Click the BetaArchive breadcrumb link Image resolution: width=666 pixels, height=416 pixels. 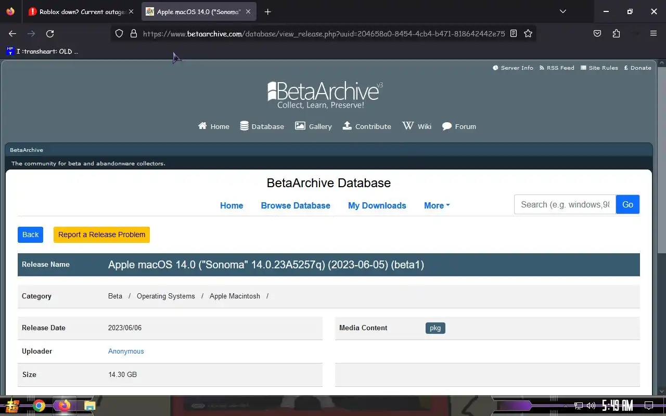pos(27,150)
